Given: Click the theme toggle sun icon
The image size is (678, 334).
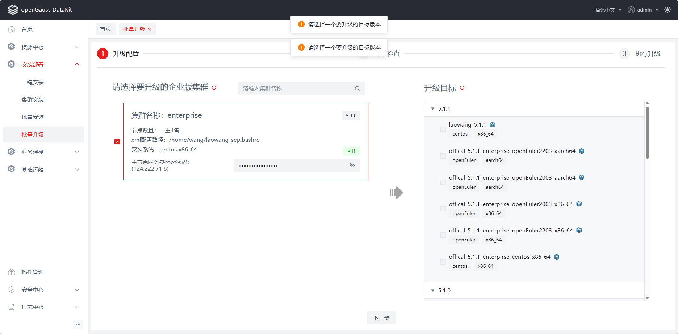Looking at the screenshot, I should tap(667, 10).
